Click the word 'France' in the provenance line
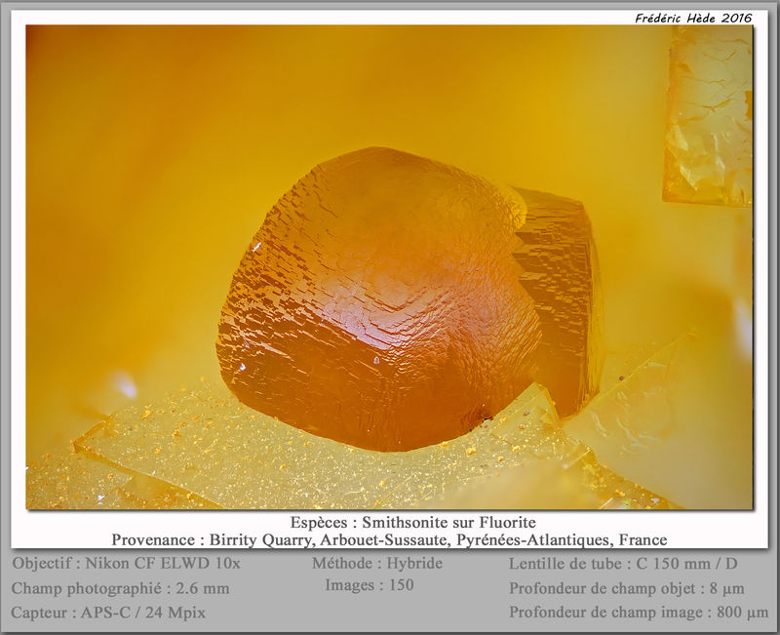This screenshot has height=635, width=780. tap(643, 539)
